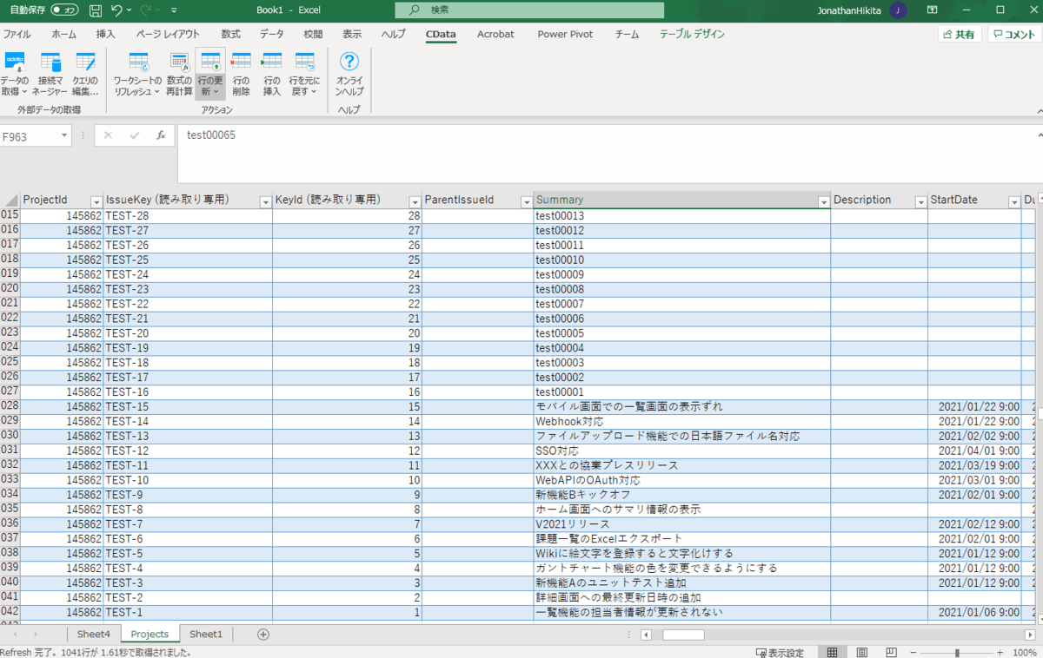Open the 接続マネージャー tool

(x=50, y=63)
